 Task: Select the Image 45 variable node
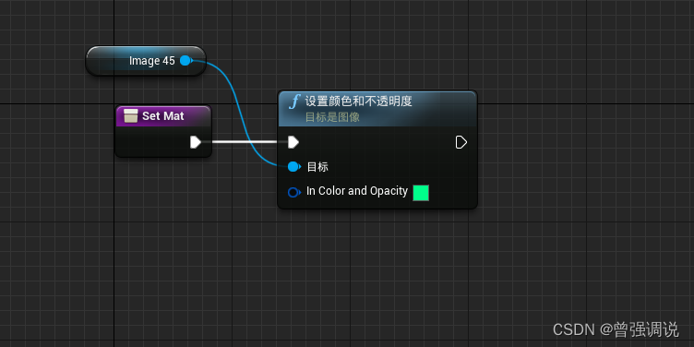[x=146, y=61]
